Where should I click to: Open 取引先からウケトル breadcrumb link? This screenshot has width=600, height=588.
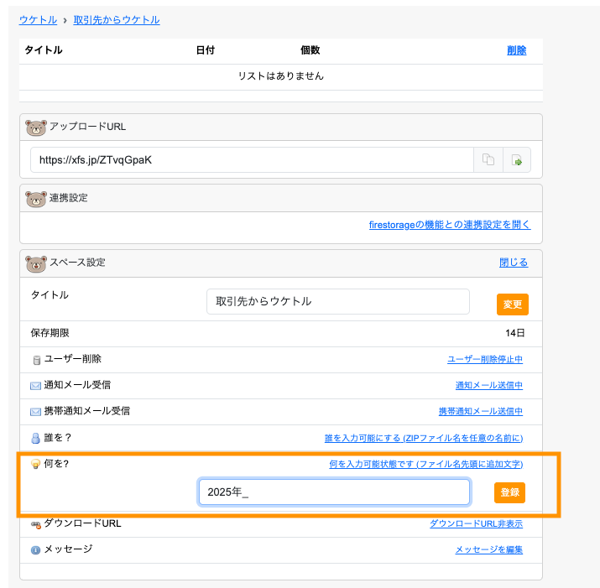(x=116, y=19)
